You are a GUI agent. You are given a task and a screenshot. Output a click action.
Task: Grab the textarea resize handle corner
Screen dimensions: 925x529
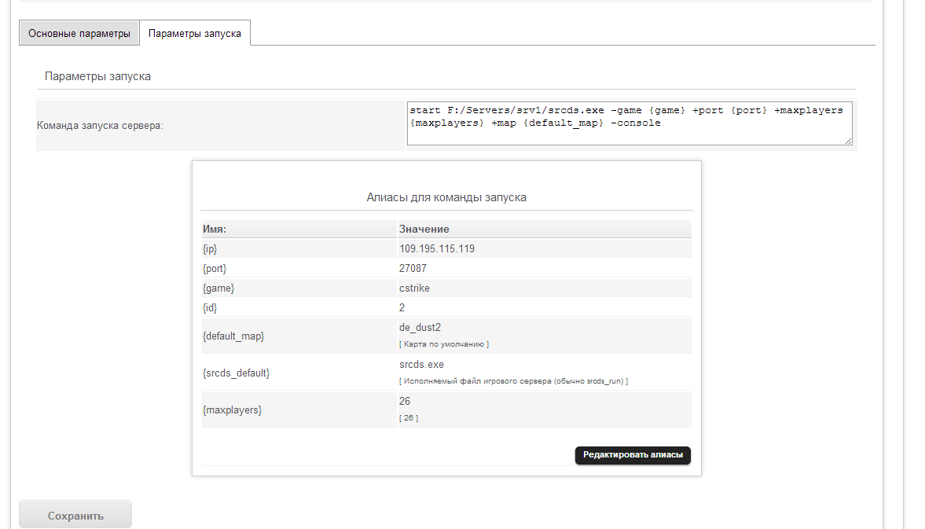click(x=848, y=141)
